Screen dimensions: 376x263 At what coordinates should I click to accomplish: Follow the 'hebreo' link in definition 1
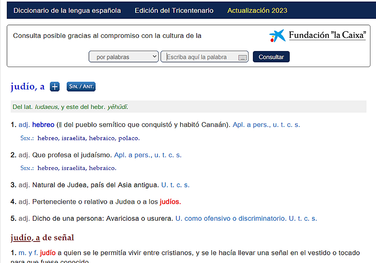43,125
